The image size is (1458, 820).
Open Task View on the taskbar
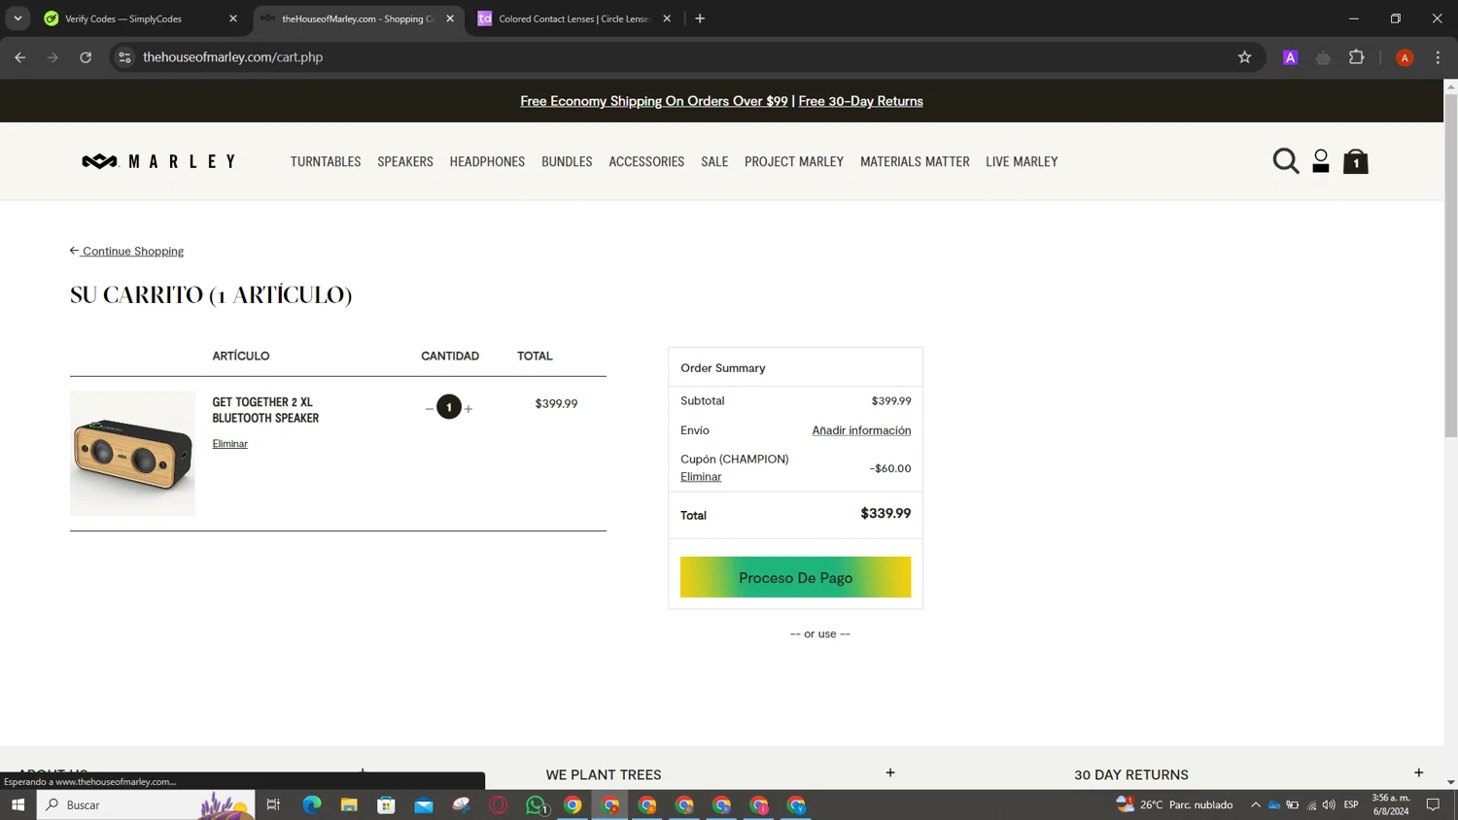coord(273,804)
